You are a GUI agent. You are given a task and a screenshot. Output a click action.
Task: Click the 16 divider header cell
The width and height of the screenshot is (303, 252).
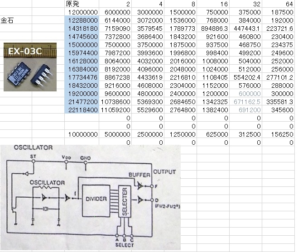[x=213, y=4]
